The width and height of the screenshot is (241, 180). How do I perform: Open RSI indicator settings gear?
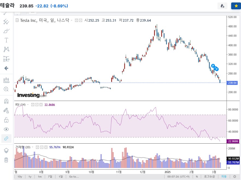[37, 104]
